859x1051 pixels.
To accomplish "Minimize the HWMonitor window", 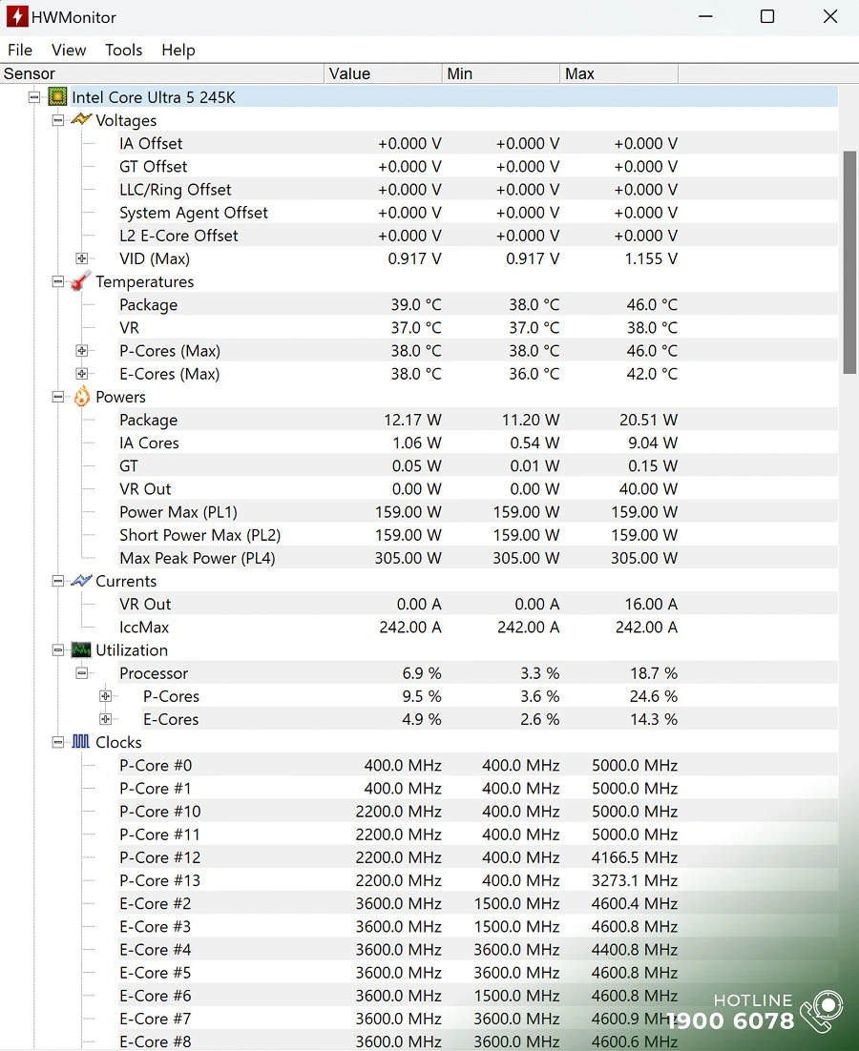I will pos(705,17).
